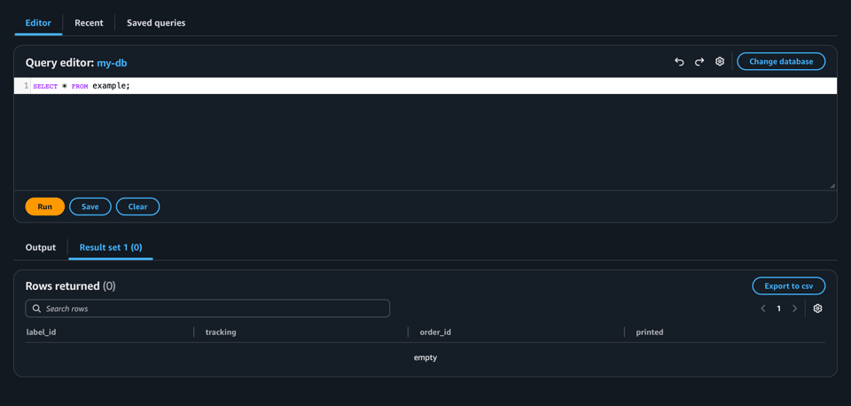Click Export to csv

coord(788,286)
